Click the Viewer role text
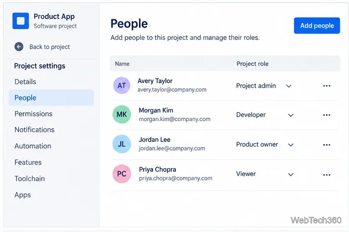Screen dimensions: 349x232 click(x=246, y=174)
